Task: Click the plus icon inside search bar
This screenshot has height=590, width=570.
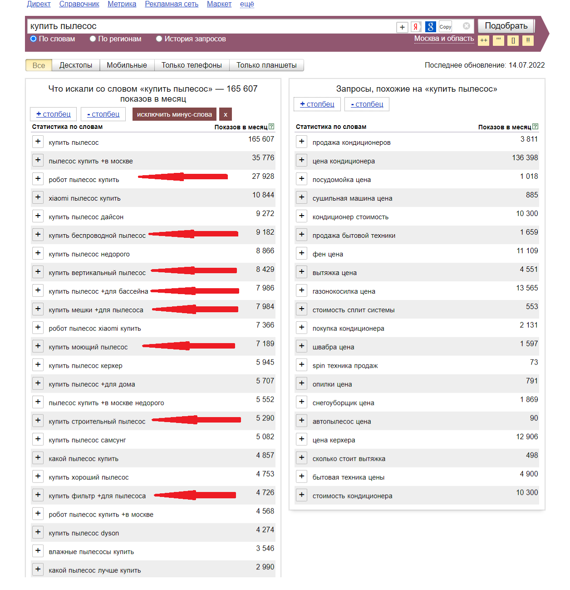Action: [x=402, y=27]
